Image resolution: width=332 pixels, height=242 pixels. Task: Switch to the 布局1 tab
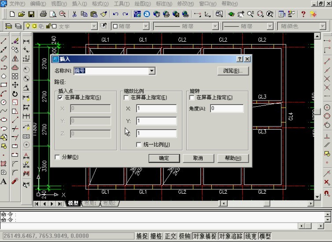[x=90, y=203]
